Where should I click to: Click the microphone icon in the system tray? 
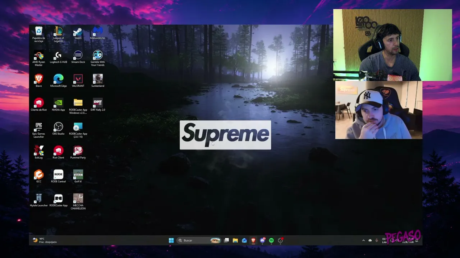(377, 240)
